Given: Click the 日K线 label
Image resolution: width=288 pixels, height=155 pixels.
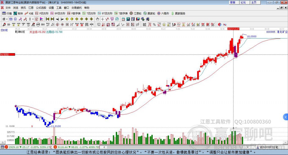Looking at the screenshot, I should pyautogui.click(x=4, y=30).
